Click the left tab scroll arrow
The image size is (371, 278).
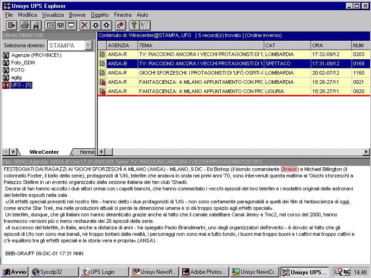6,152
